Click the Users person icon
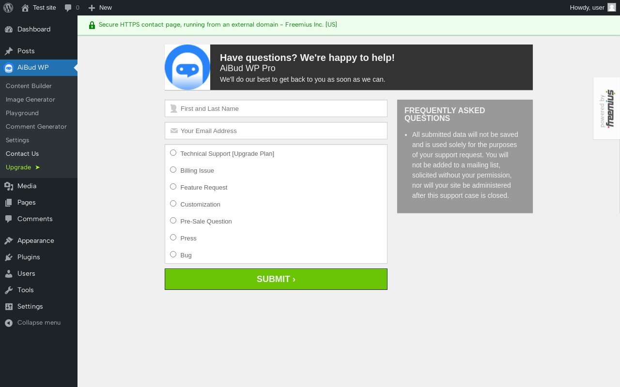This screenshot has width=620, height=387. click(x=9, y=274)
